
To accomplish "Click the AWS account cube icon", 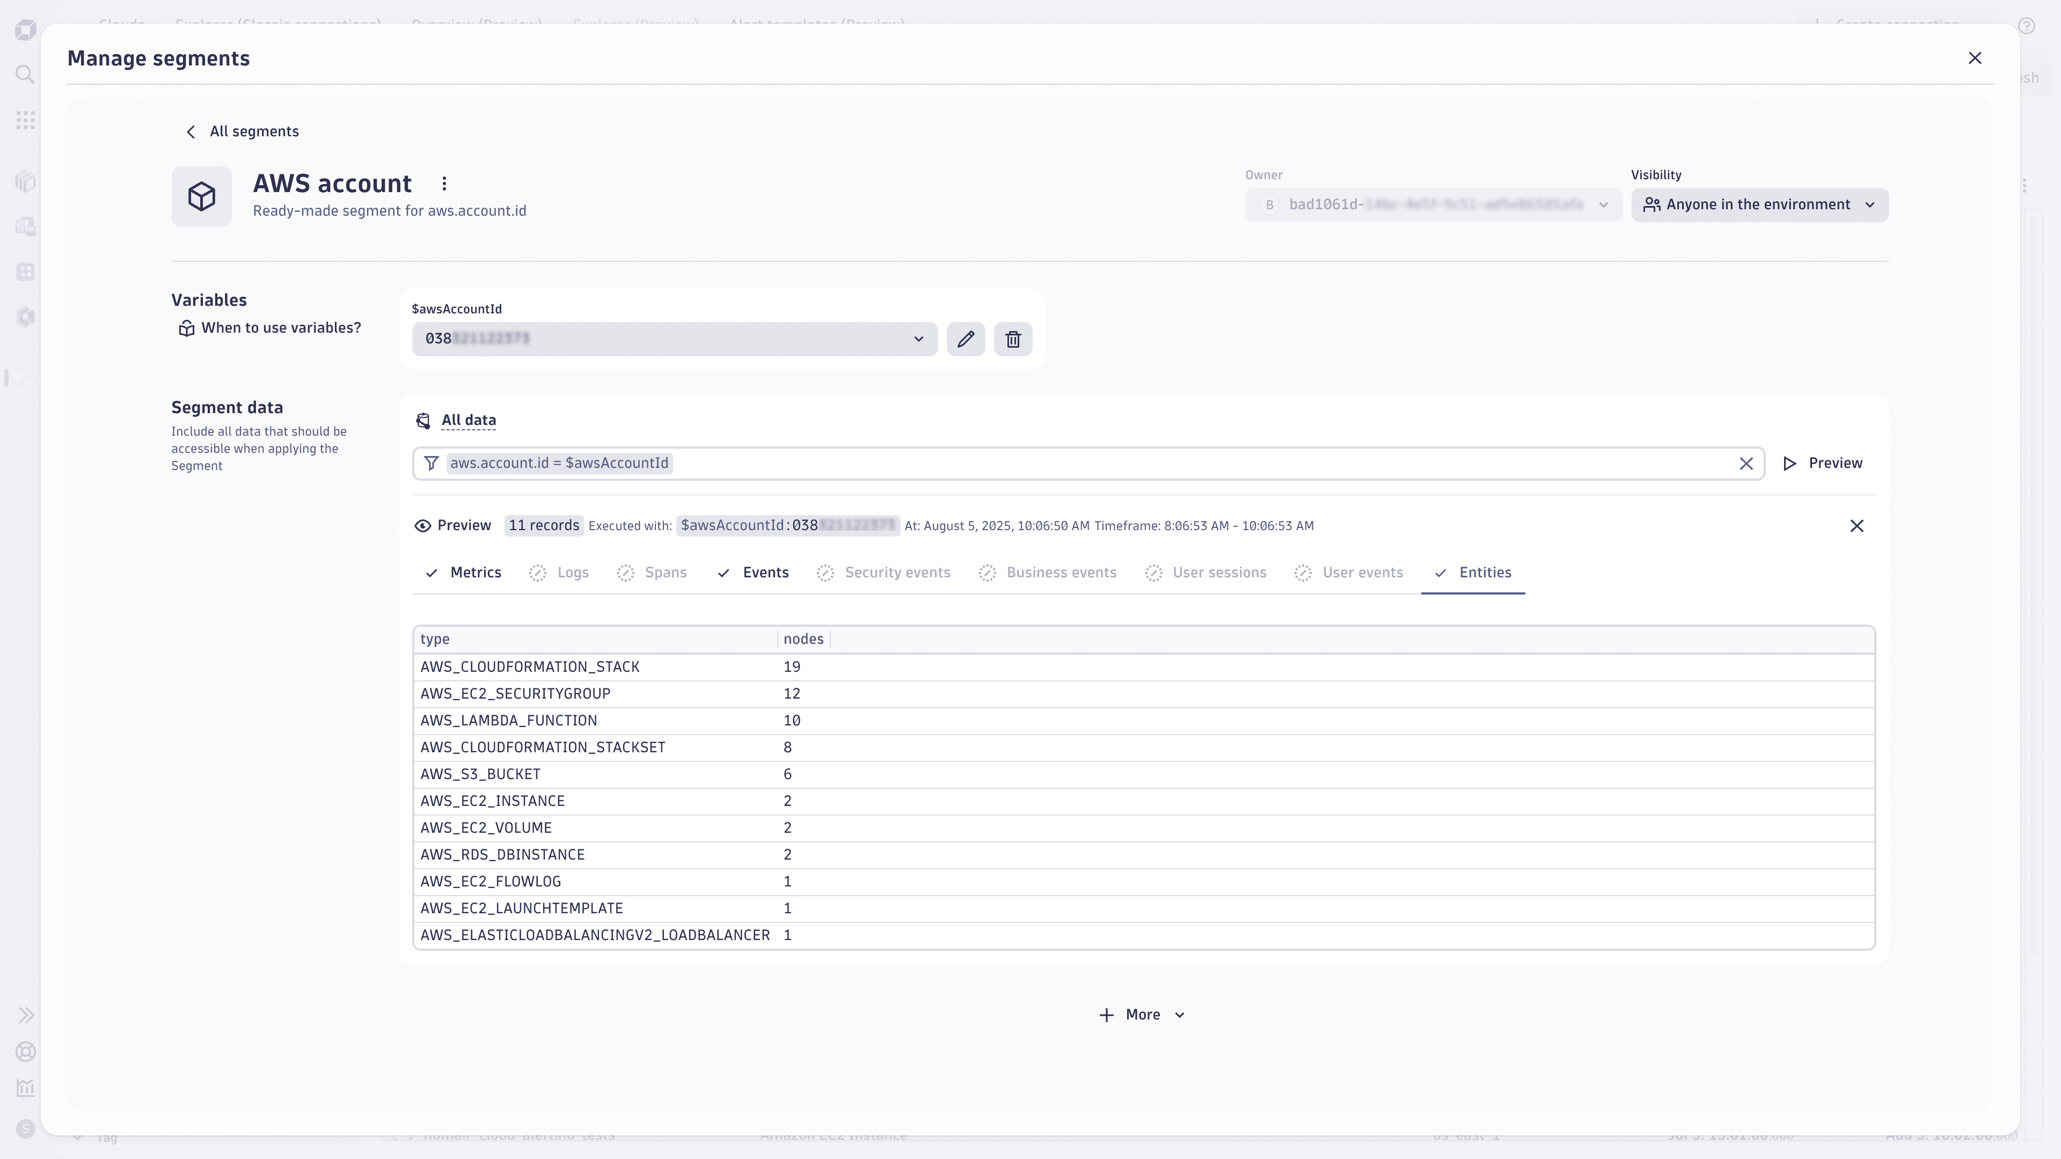I will pos(202,196).
